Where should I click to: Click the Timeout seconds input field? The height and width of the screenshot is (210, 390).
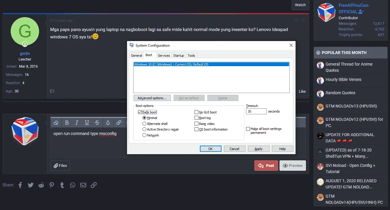(x=256, y=111)
